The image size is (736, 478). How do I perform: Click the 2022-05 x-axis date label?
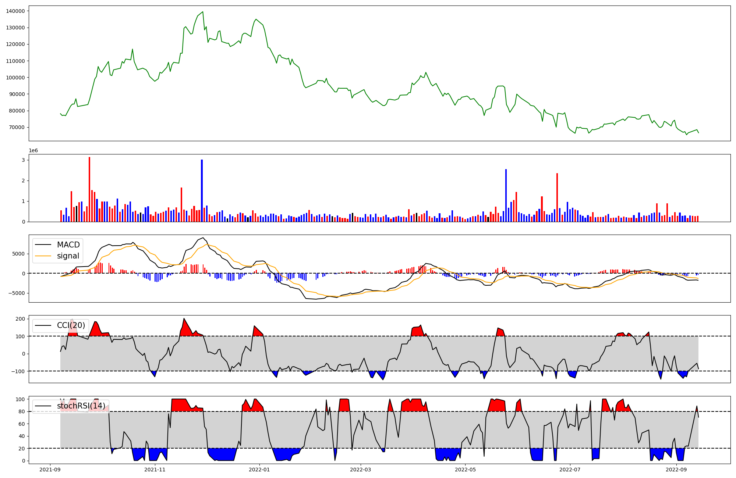465,470
